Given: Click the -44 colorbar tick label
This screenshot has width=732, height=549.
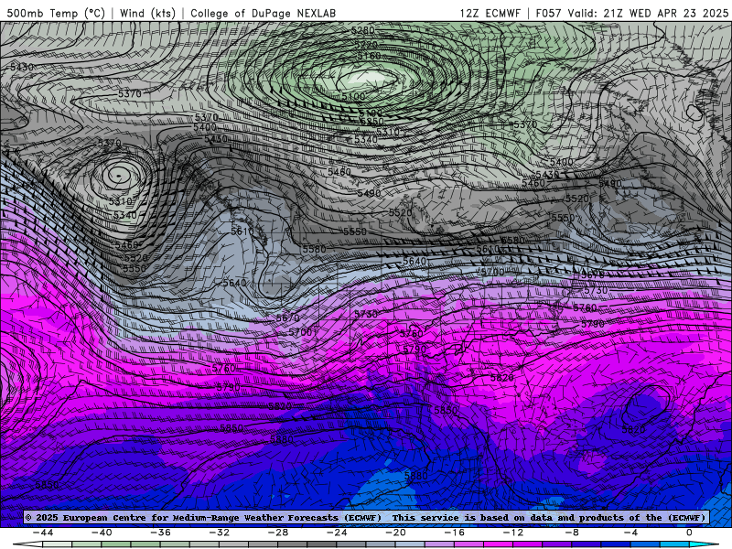Looking at the screenshot, I should (43, 533).
